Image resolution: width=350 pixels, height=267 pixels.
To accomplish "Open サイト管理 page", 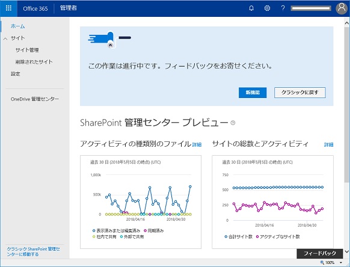I will click(27, 50).
